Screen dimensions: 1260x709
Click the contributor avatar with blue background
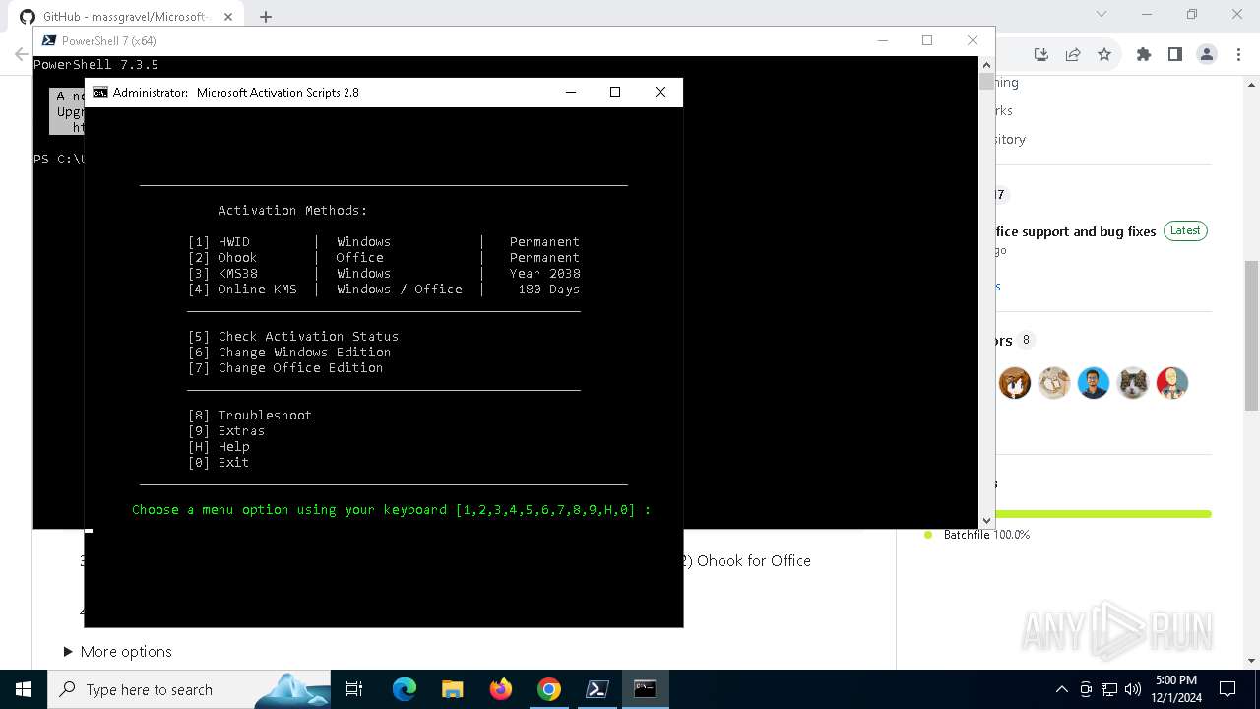tap(1094, 382)
